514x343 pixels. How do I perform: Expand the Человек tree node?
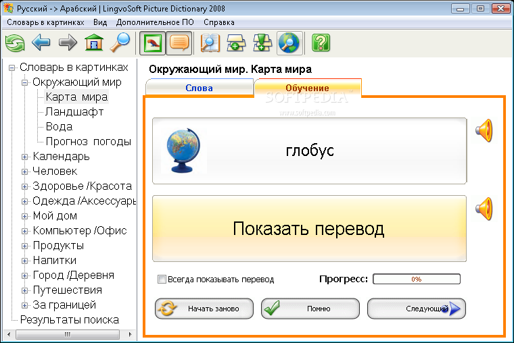click(x=25, y=171)
